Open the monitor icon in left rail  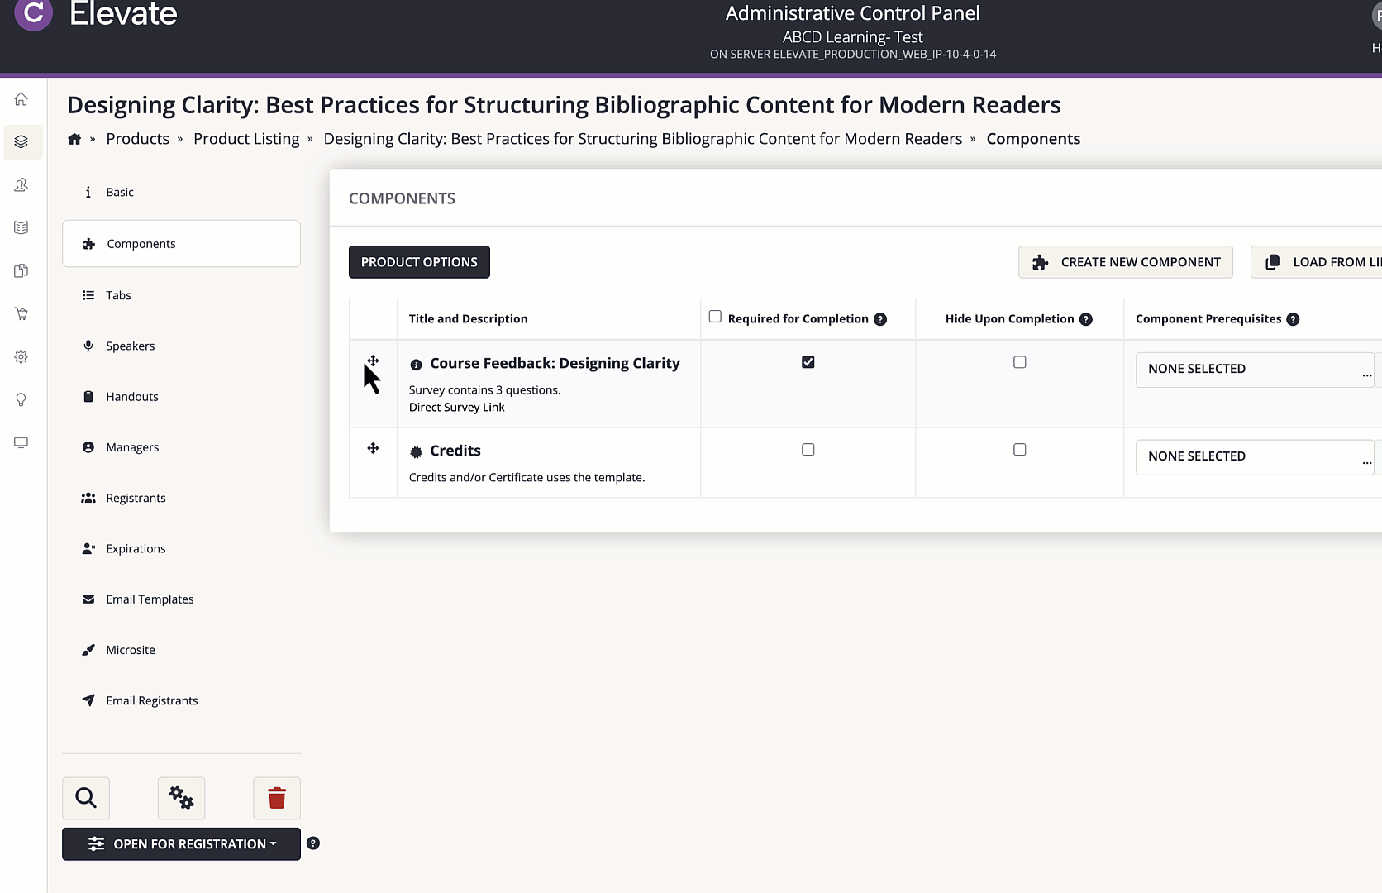(x=21, y=442)
